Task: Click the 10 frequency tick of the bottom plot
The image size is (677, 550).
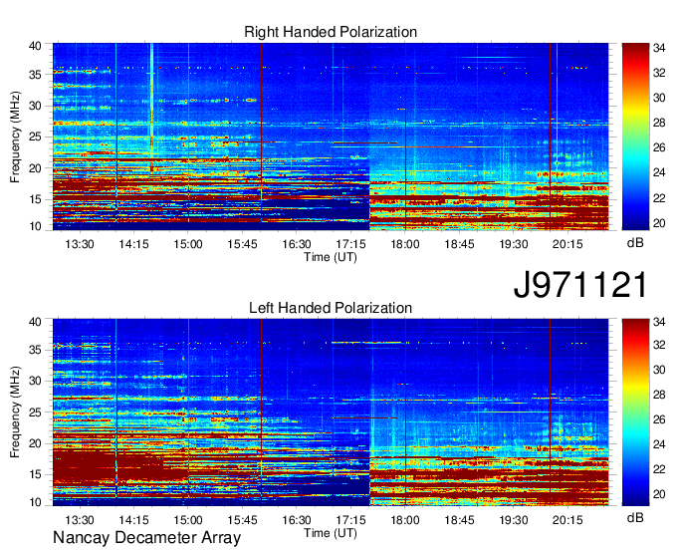Action: tap(36, 502)
